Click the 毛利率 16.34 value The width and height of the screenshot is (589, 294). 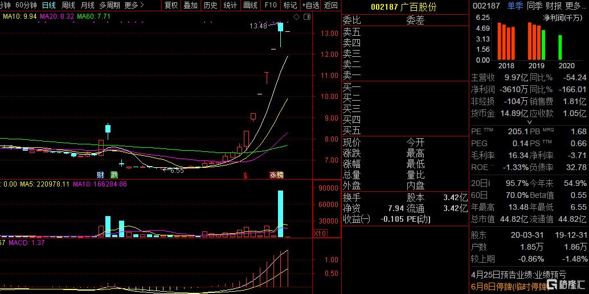518,155
